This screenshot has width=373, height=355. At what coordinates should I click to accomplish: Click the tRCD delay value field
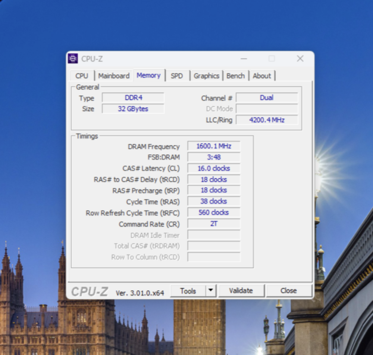[x=214, y=179]
